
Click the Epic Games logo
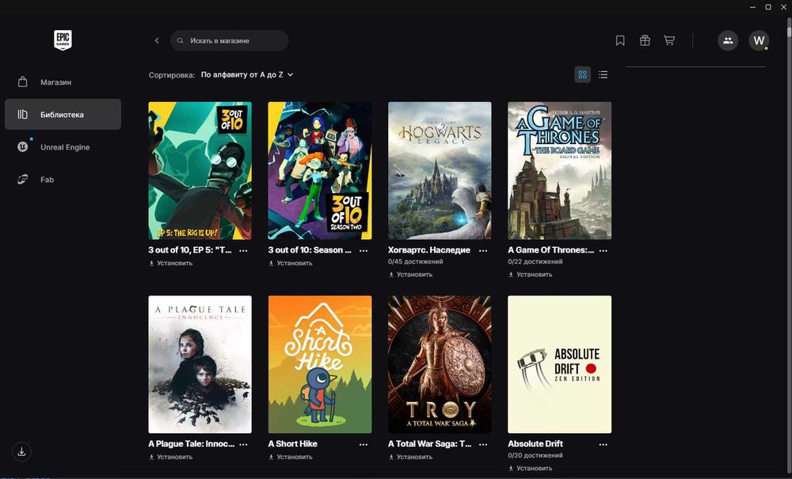(x=63, y=40)
